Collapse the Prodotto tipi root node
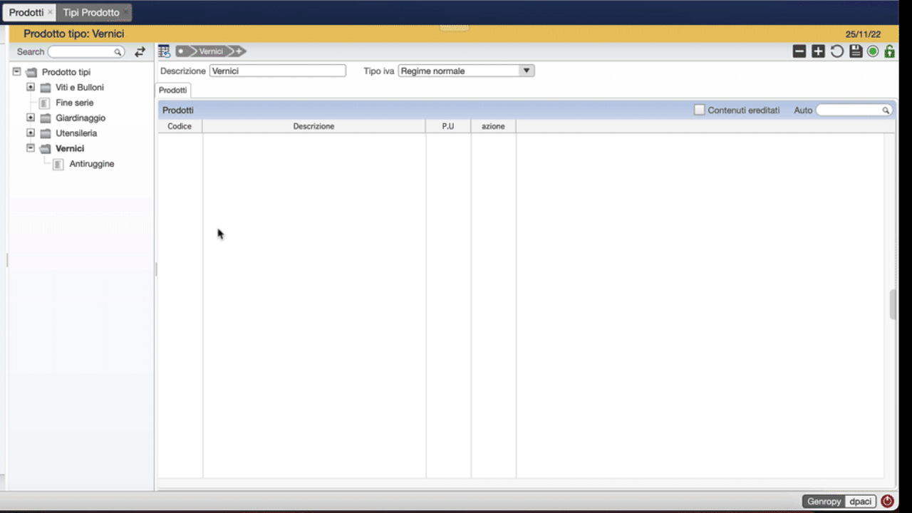This screenshot has width=912, height=513. (17, 72)
